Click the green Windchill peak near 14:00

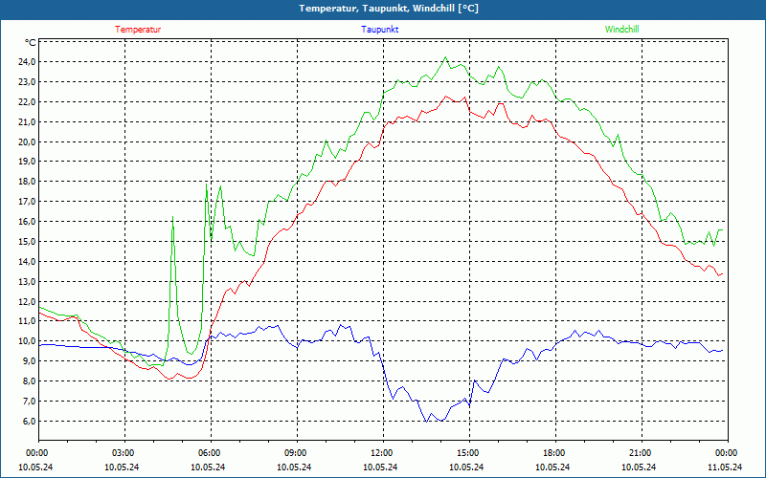point(445,57)
